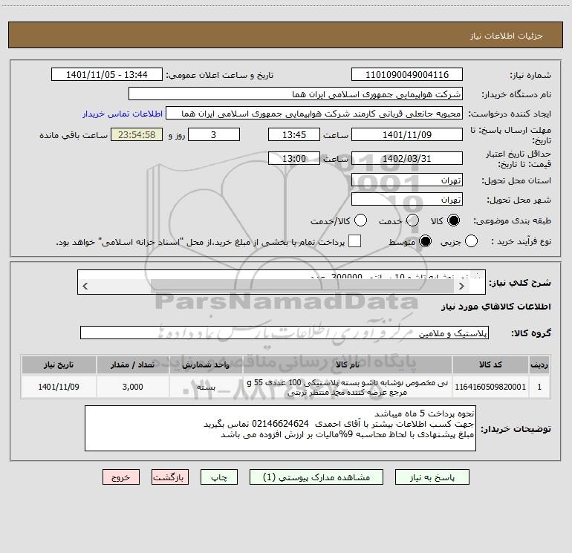Click the خروج exit button
The image size is (572, 553).
pyautogui.click(x=121, y=477)
